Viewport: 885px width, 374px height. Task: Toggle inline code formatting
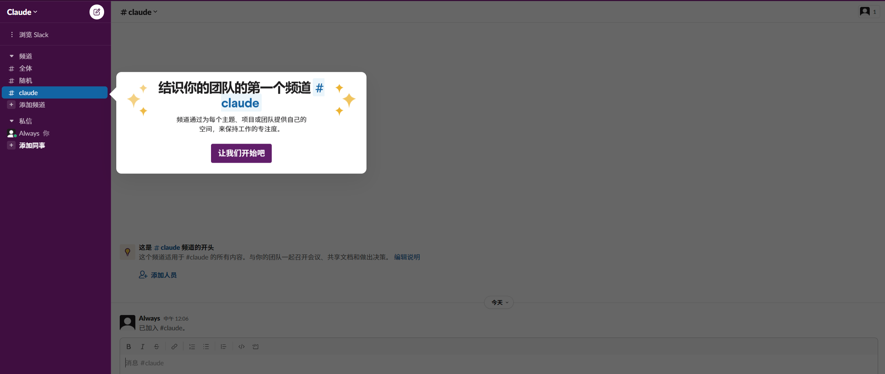tap(242, 347)
